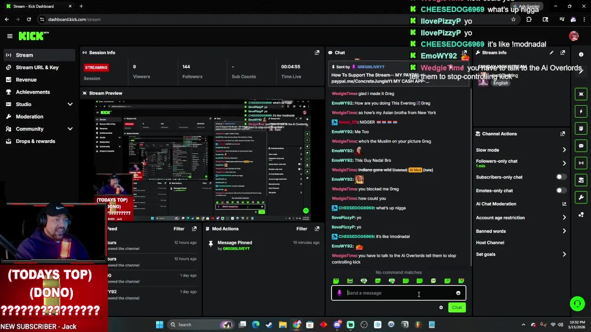Bookmark this page with the star icon
The image size is (591, 332).
[x=513, y=19]
